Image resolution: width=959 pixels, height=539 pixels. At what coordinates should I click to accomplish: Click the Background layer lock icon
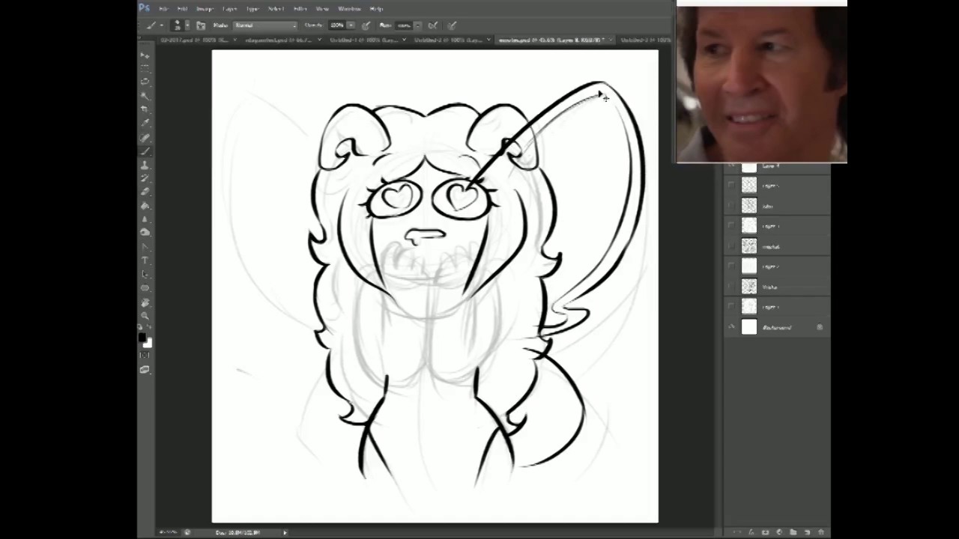coord(820,327)
